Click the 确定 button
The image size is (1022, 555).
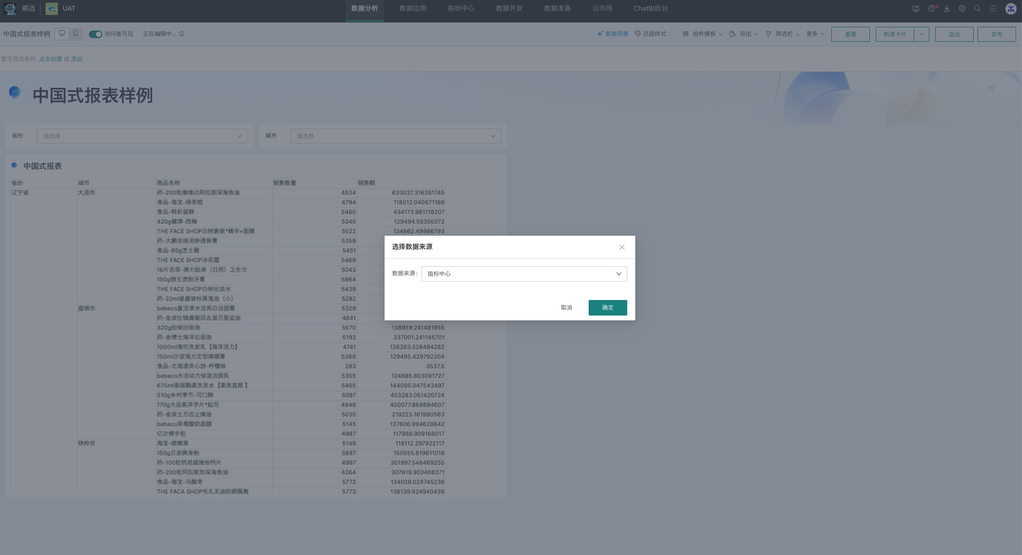pos(607,307)
